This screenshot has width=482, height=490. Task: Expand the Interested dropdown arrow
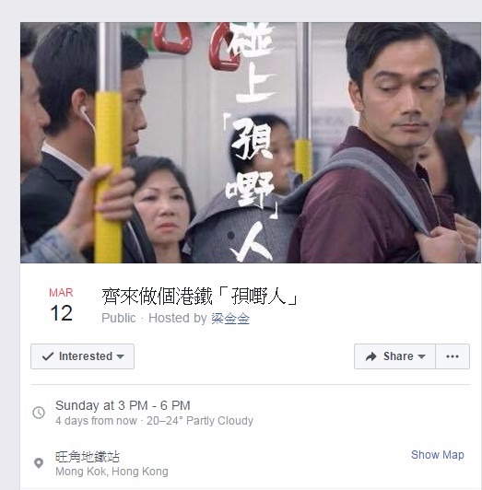point(121,356)
